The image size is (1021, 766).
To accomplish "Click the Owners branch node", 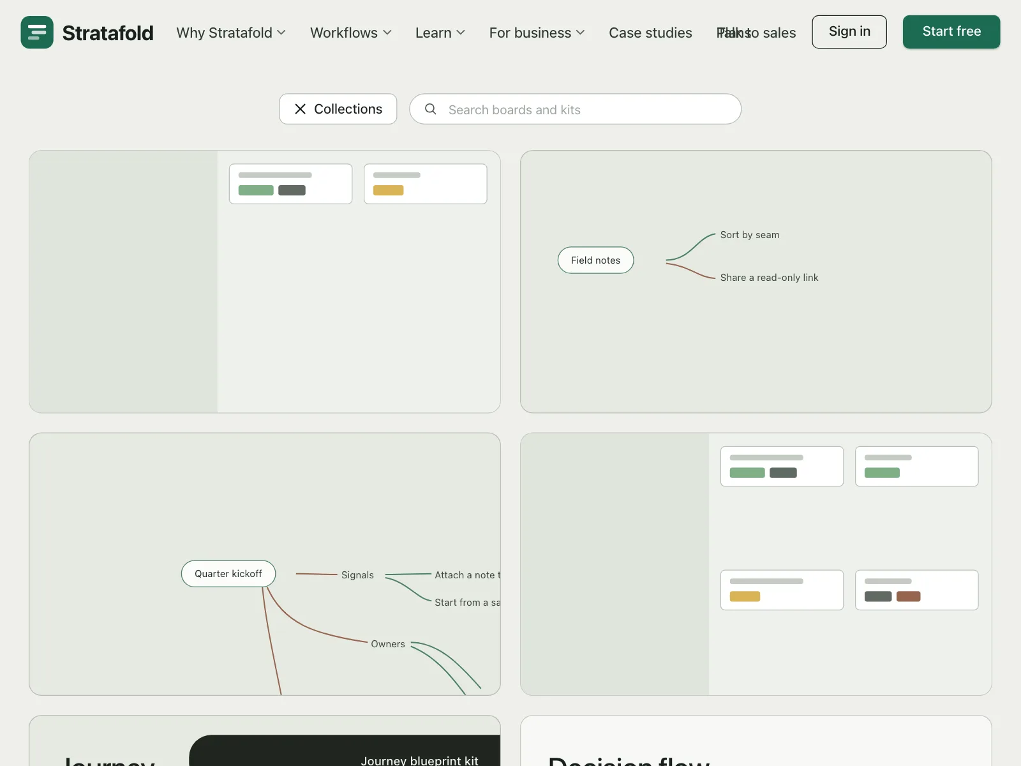I will coord(388,644).
